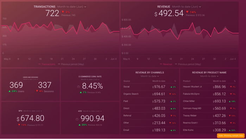Click the 369 Users value
The height and width of the screenshot is (139, 246).
[16, 85]
